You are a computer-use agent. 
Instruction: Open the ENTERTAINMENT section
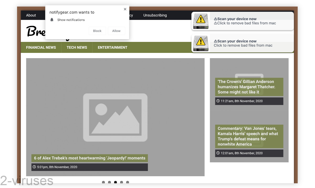coord(112,47)
